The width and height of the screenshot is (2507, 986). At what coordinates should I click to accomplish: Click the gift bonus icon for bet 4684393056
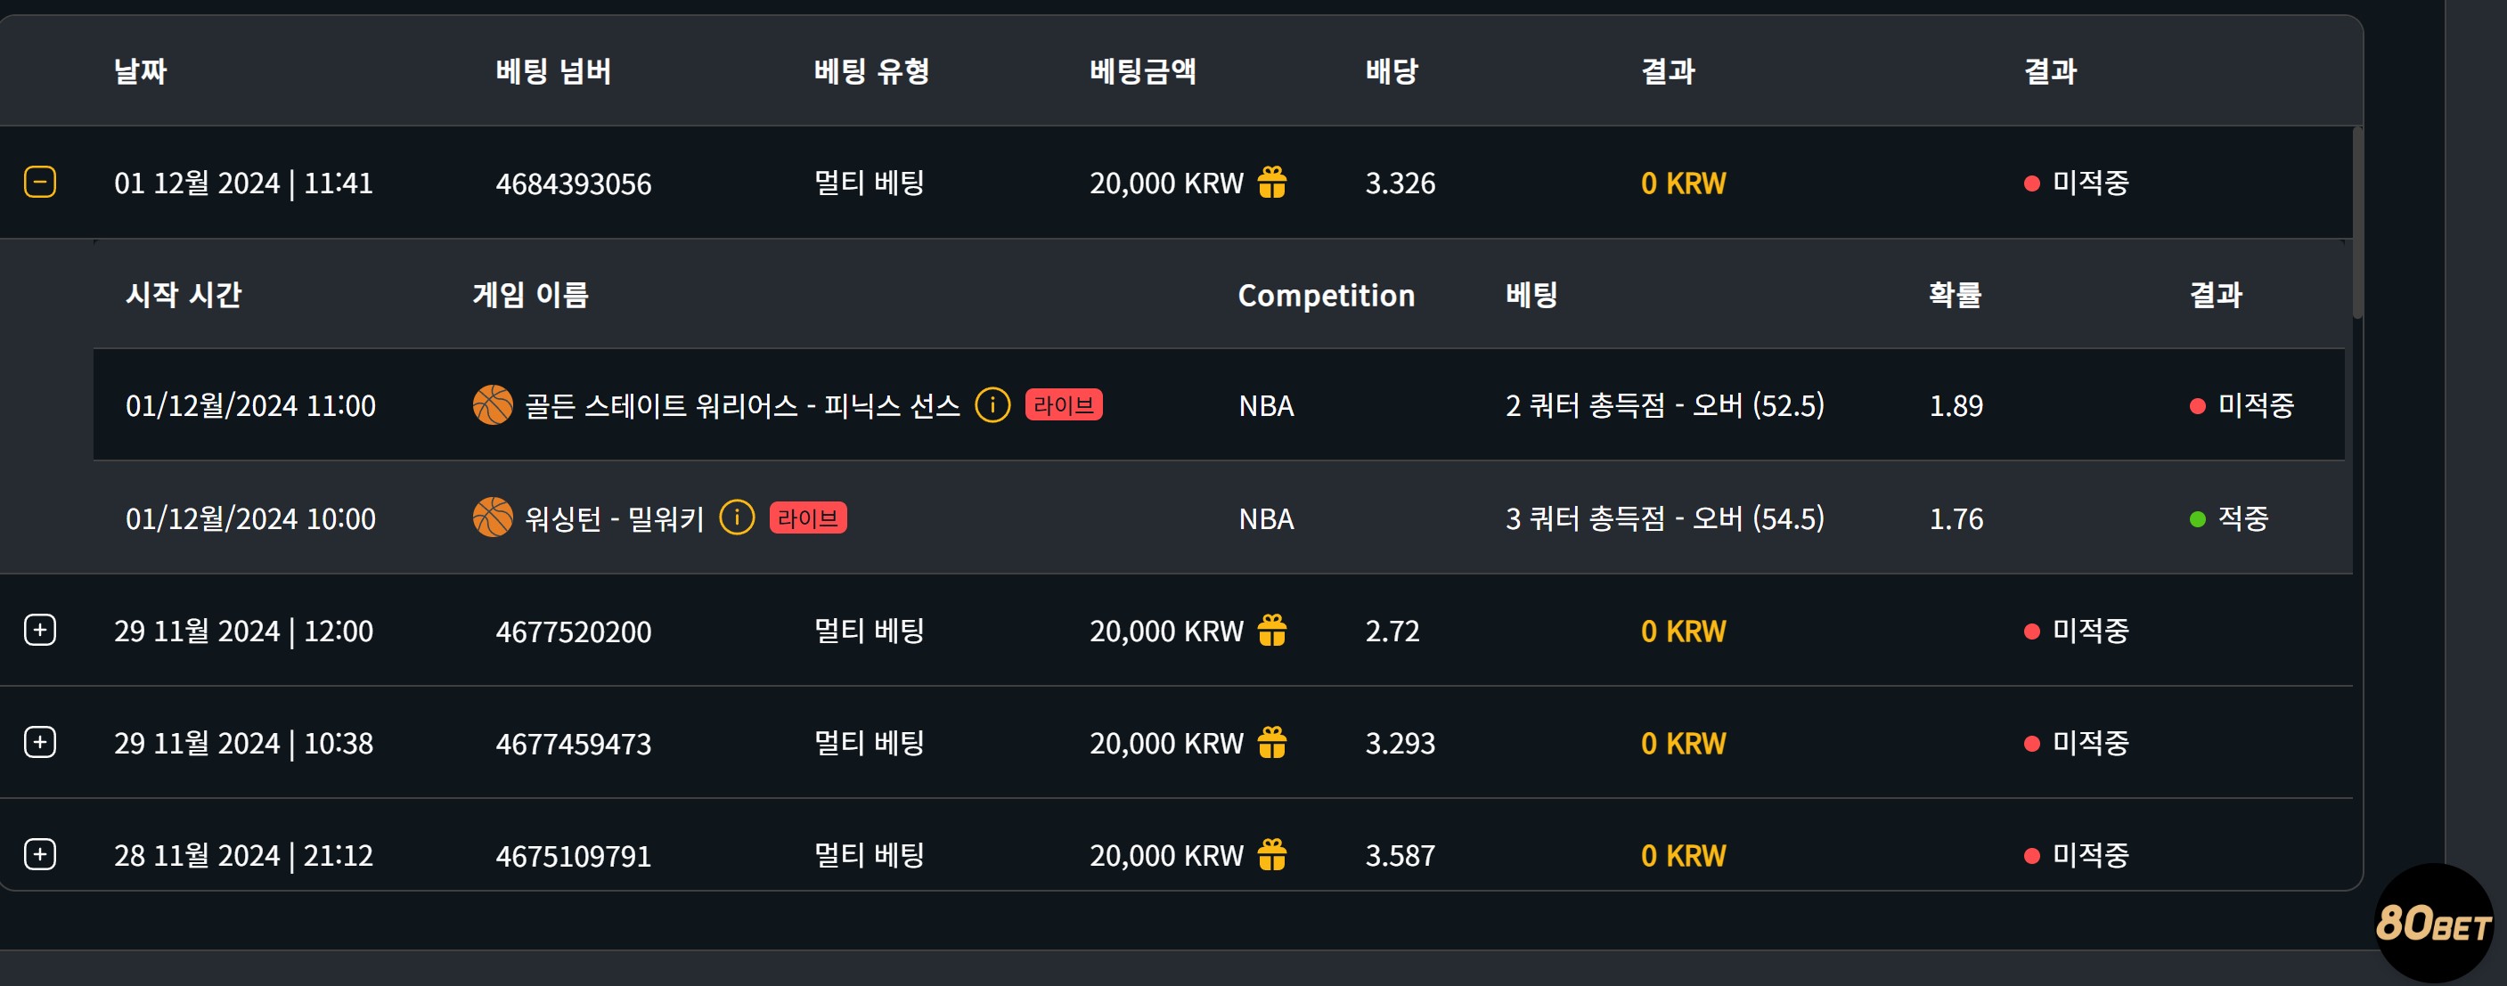click(x=1272, y=181)
